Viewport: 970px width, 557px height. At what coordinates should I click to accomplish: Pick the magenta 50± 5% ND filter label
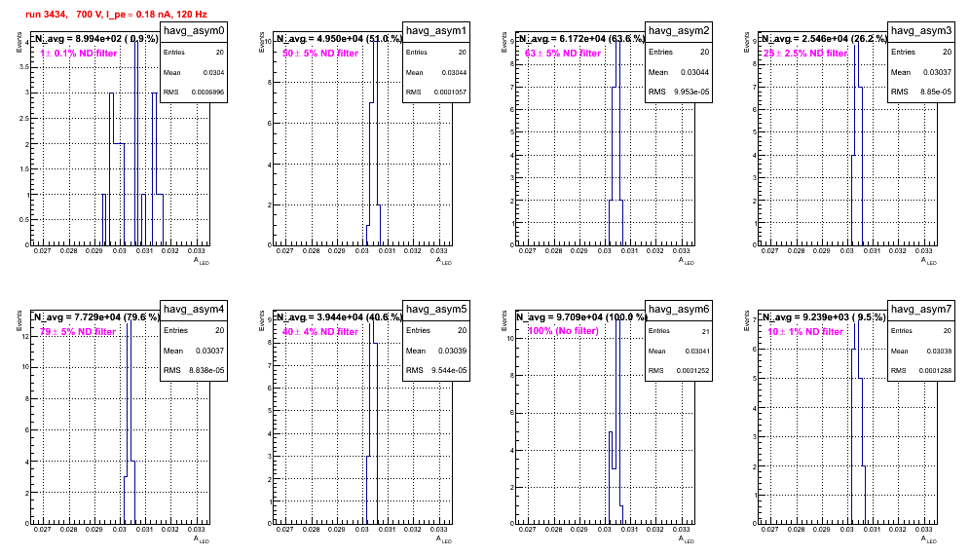point(320,54)
